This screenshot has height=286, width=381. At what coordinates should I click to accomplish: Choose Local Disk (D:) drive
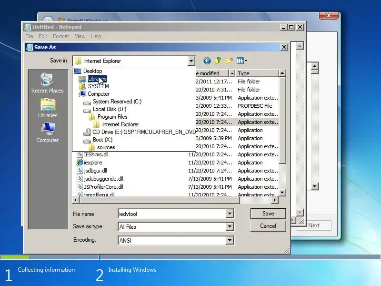click(110, 109)
